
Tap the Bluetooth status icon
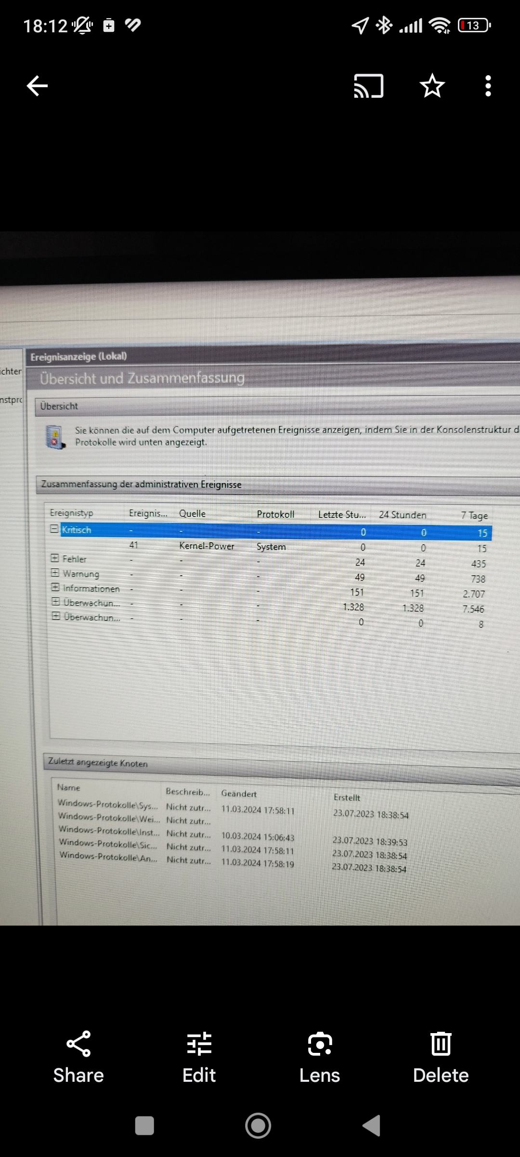[x=384, y=25]
